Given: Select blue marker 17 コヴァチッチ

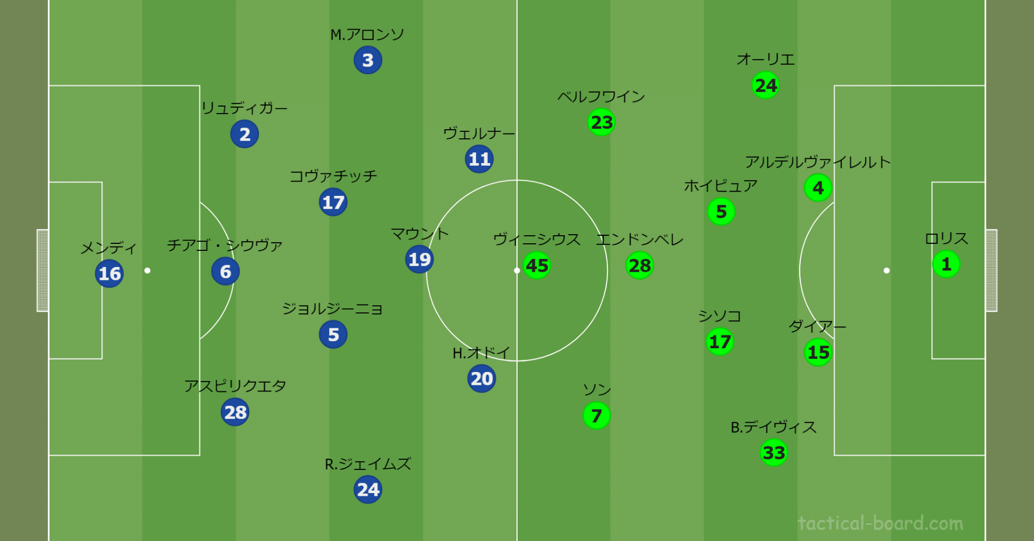Looking at the screenshot, I should click(333, 202).
